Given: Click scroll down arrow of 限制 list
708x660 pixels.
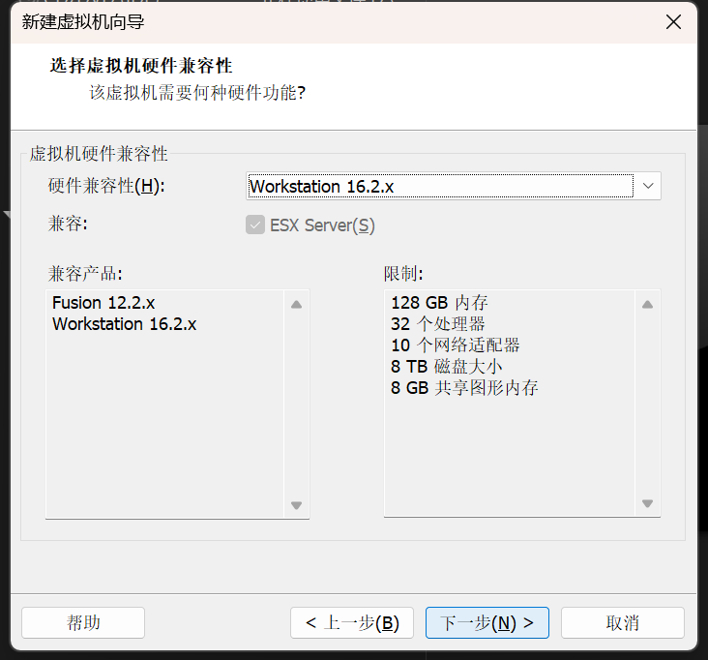Looking at the screenshot, I should tap(647, 503).
